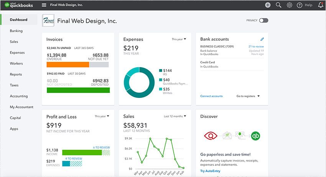The image size is (326, 177).
Task: Click the green QuickBooks icon in Discover
Action: (x=255, y=136)
